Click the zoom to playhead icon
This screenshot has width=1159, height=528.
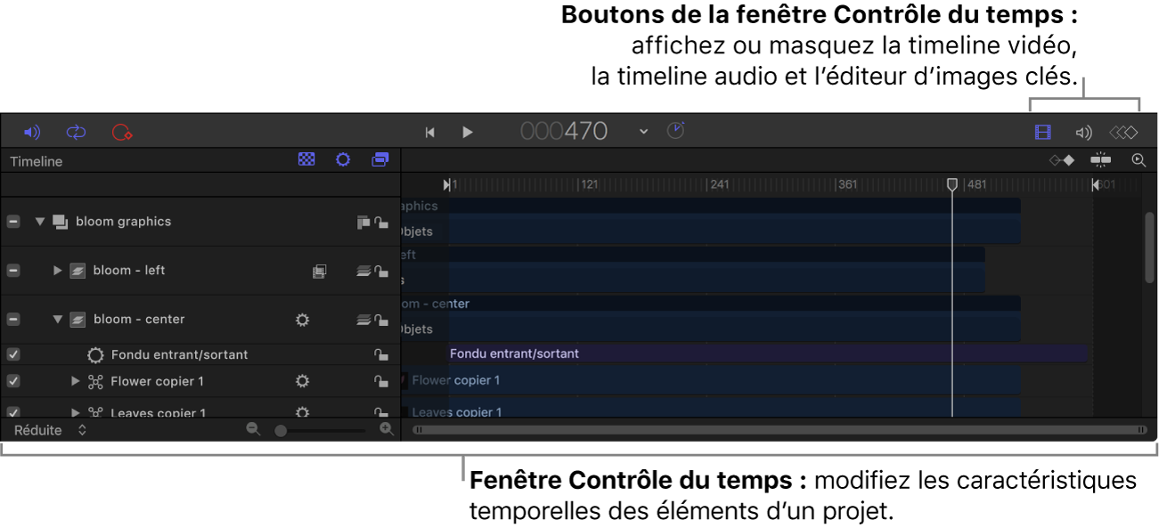1140,160
